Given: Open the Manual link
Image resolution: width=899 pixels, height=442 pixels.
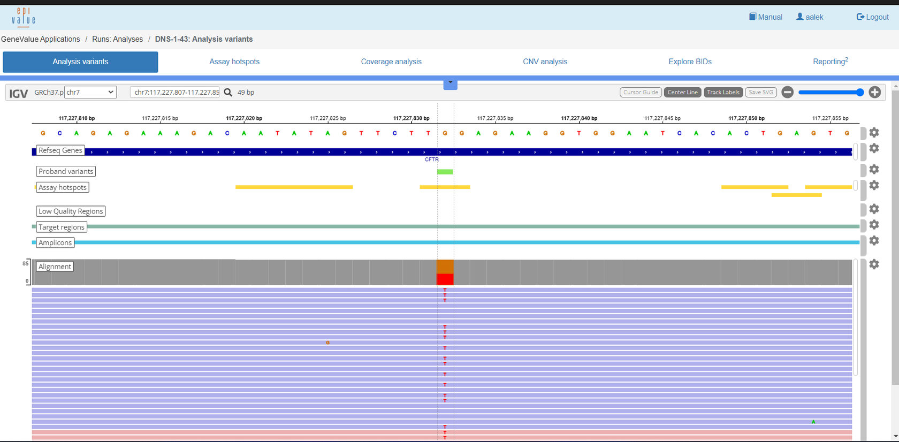Looking at the screenshot, I should [x=766, y=17].
